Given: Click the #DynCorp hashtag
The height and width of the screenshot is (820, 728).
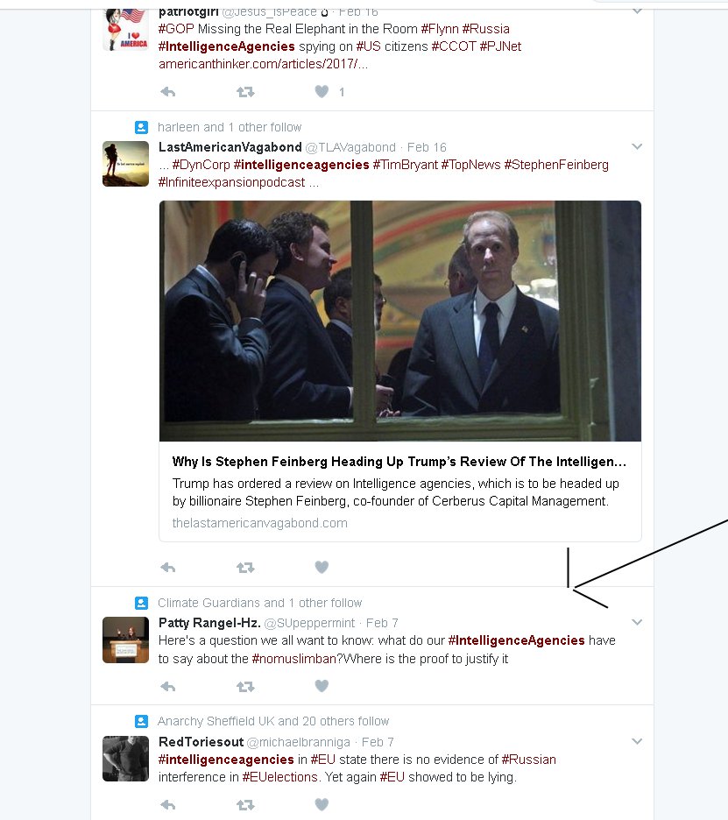Looking at the screenshot, I should 201,165.
